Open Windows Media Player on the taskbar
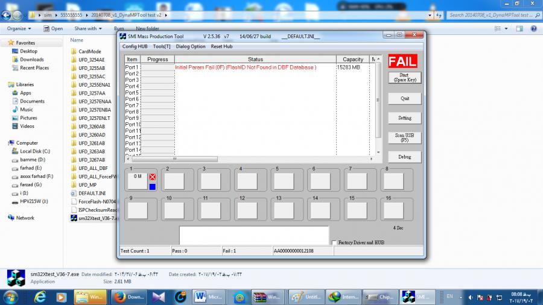The image size is (543, 305). click(61, 297)
